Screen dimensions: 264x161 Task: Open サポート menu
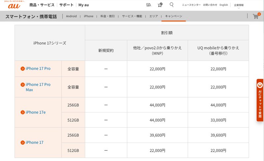(66, 5)
